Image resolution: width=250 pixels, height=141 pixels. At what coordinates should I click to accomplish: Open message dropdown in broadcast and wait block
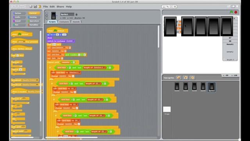pos(30,85)
